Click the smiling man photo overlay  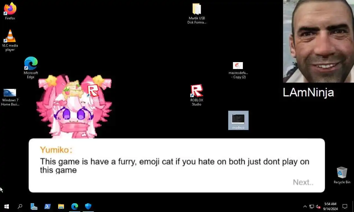coord(318,41)
